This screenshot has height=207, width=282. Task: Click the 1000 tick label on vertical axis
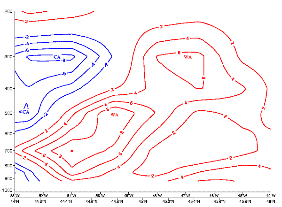click(x=7, y=190)
